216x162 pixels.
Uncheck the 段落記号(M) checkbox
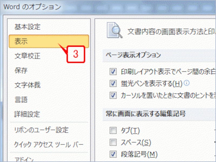point(113,154)
